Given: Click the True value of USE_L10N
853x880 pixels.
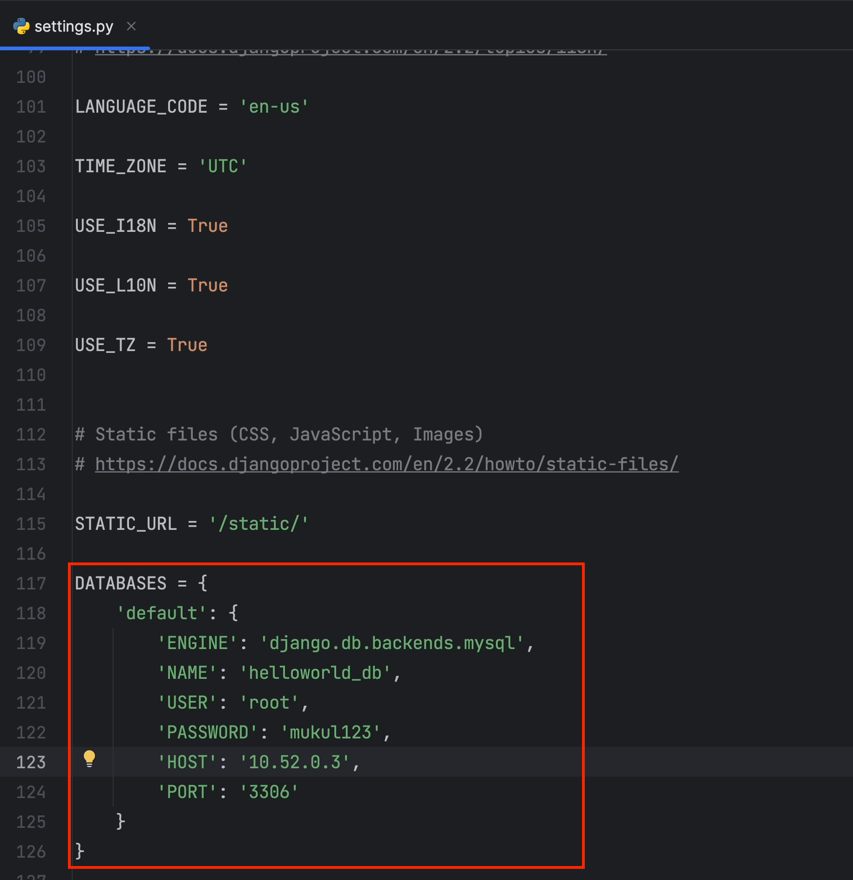Looking at the screenshot, I should (x=207, y=286).
